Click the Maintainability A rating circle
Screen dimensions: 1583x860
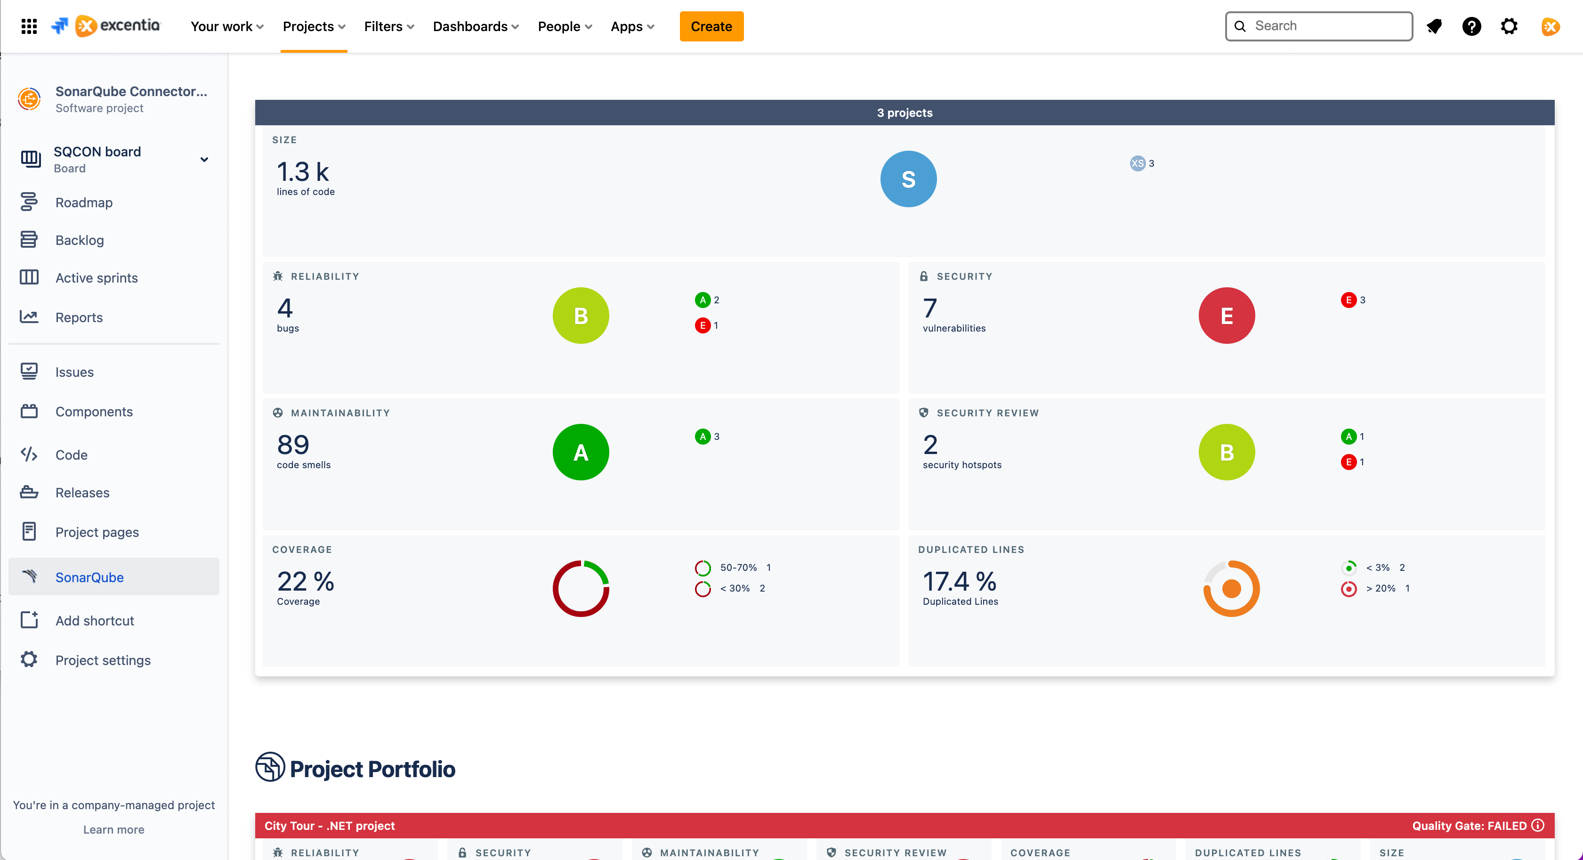click(x=581, y=452)
